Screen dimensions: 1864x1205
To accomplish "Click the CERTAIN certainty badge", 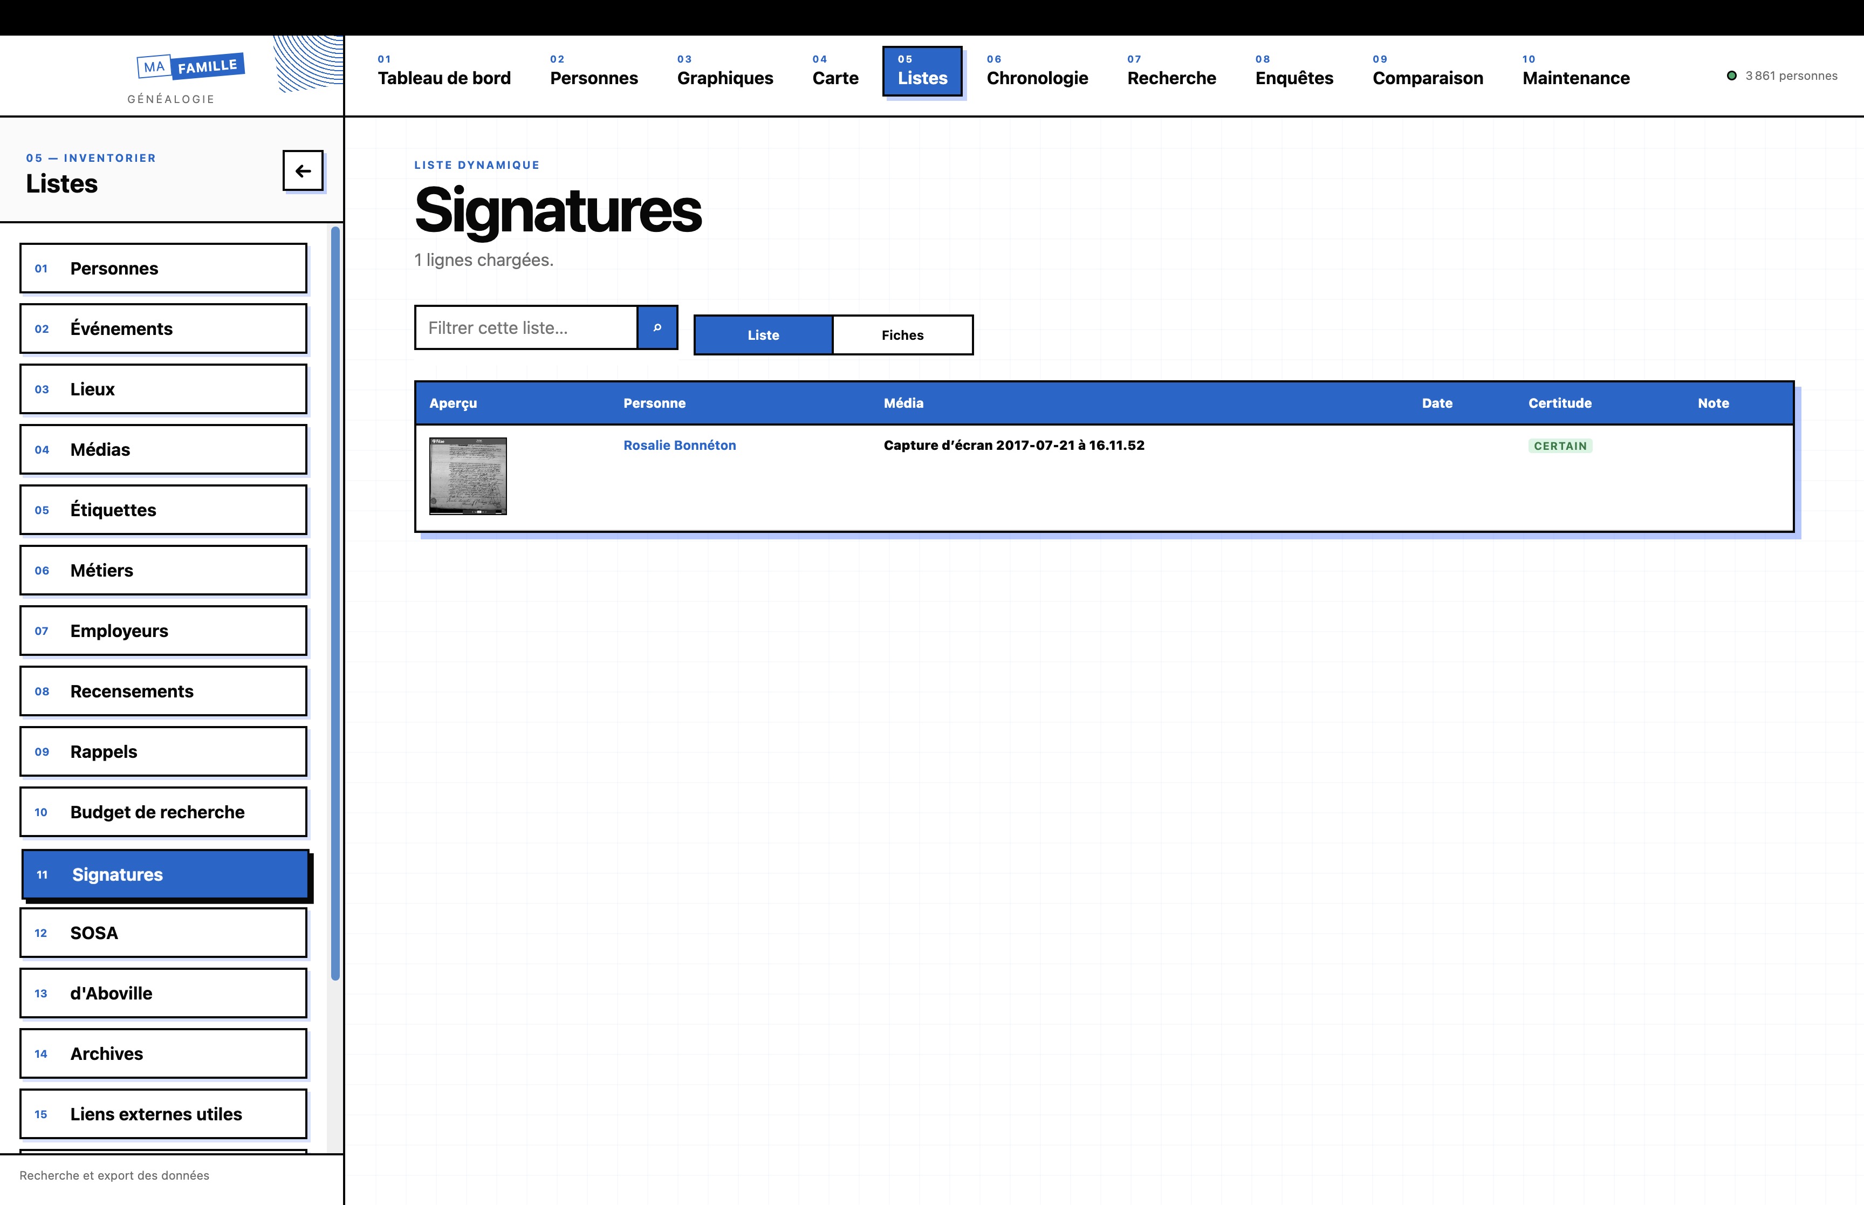I will click(1560, 446).
